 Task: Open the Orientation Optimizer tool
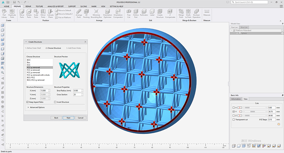pyautogui.click(x=108, y=13)
